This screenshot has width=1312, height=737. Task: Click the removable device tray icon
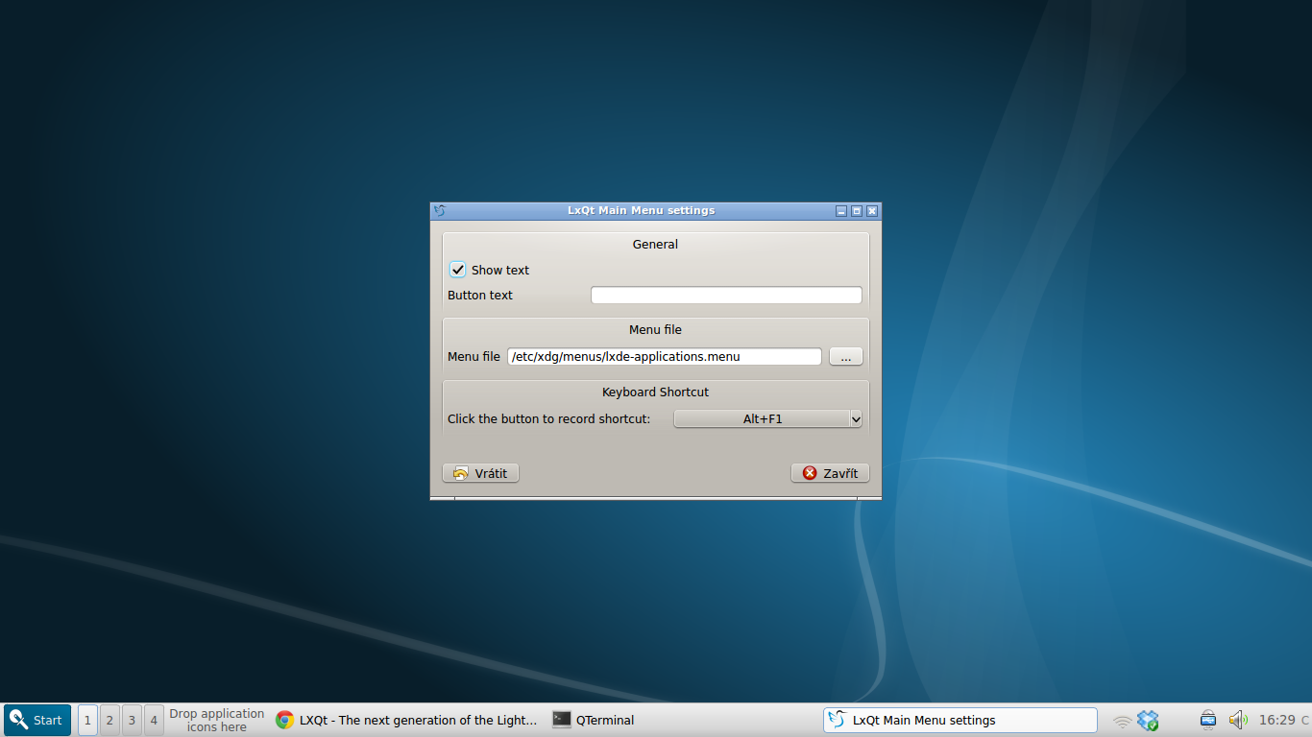(x=1207, y=719)
